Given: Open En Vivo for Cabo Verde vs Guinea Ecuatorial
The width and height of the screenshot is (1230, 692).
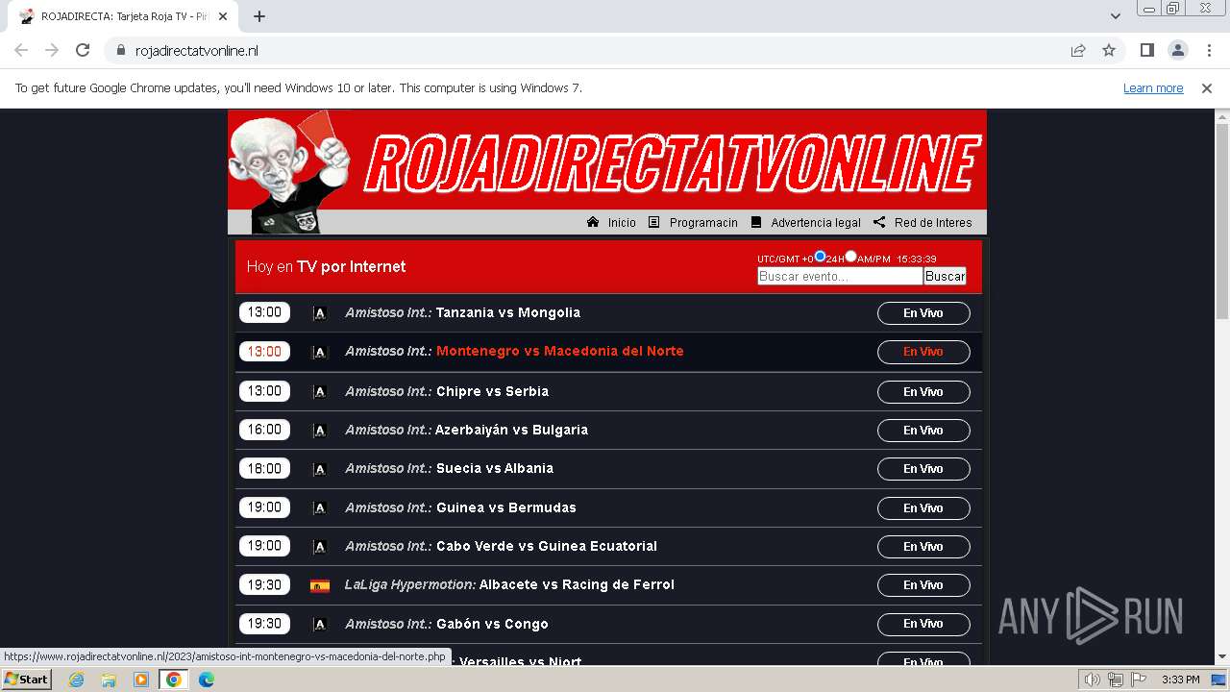Looking at the screenshot, I should tap(923, 547).
